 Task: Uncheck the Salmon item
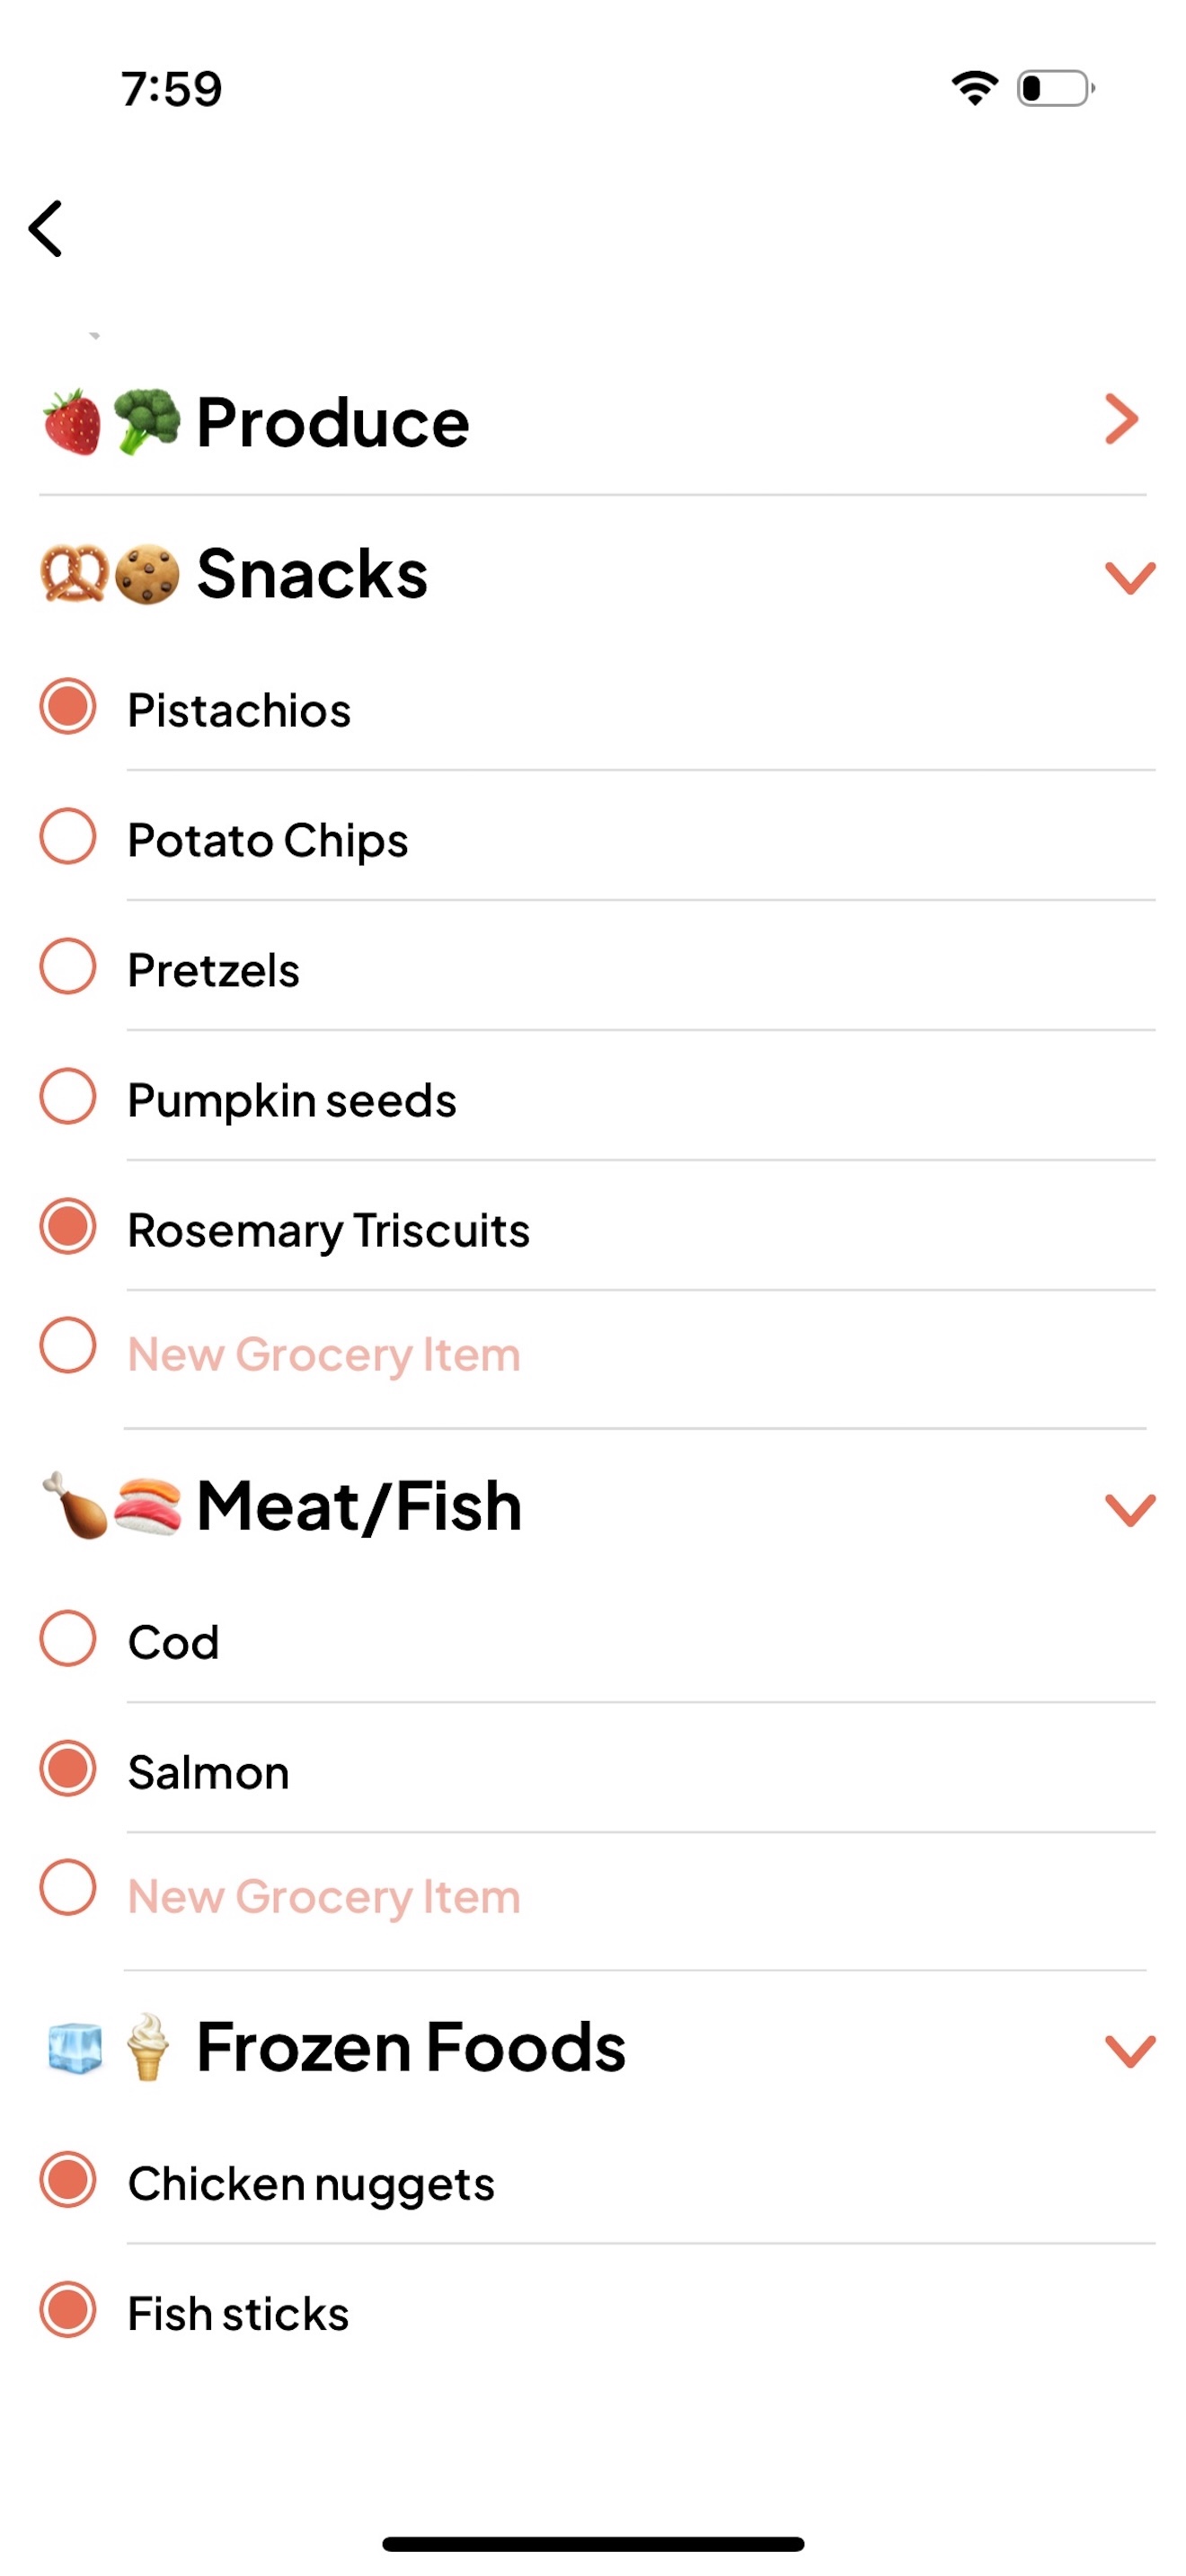[x=68, y=1769]
